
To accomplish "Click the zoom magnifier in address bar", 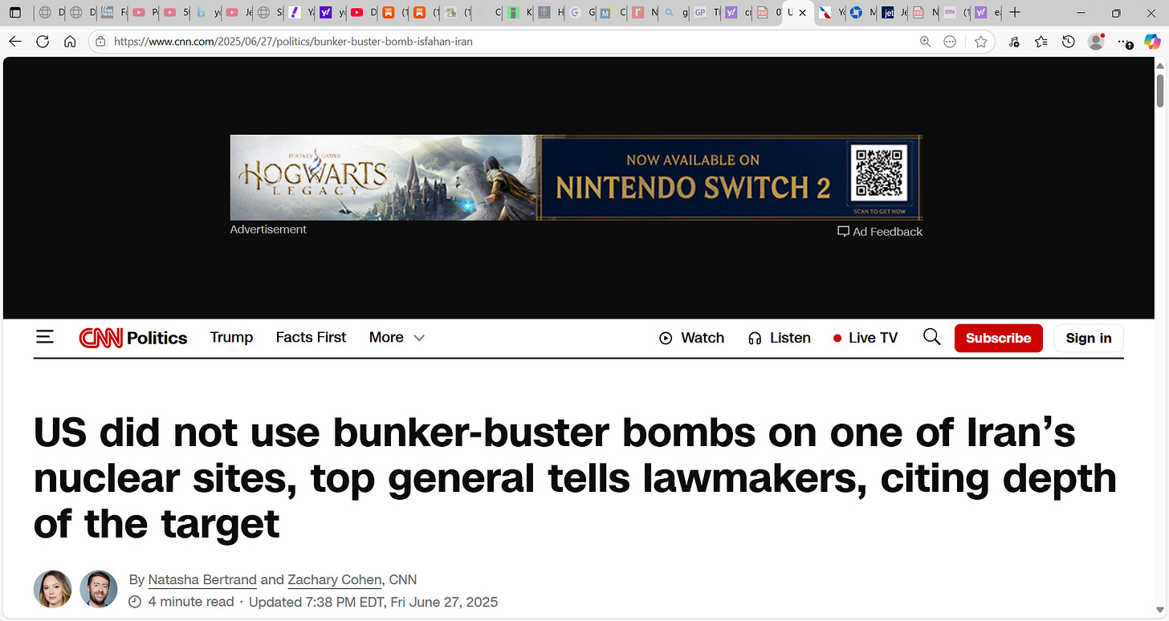I will [925, 42].
